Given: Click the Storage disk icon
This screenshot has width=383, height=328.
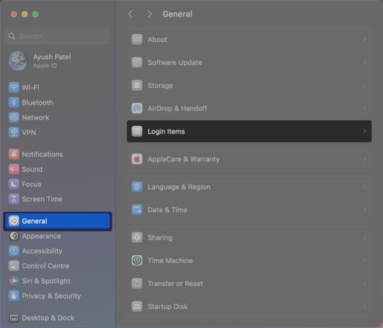Looking at the screenshot, I should 137,86.
